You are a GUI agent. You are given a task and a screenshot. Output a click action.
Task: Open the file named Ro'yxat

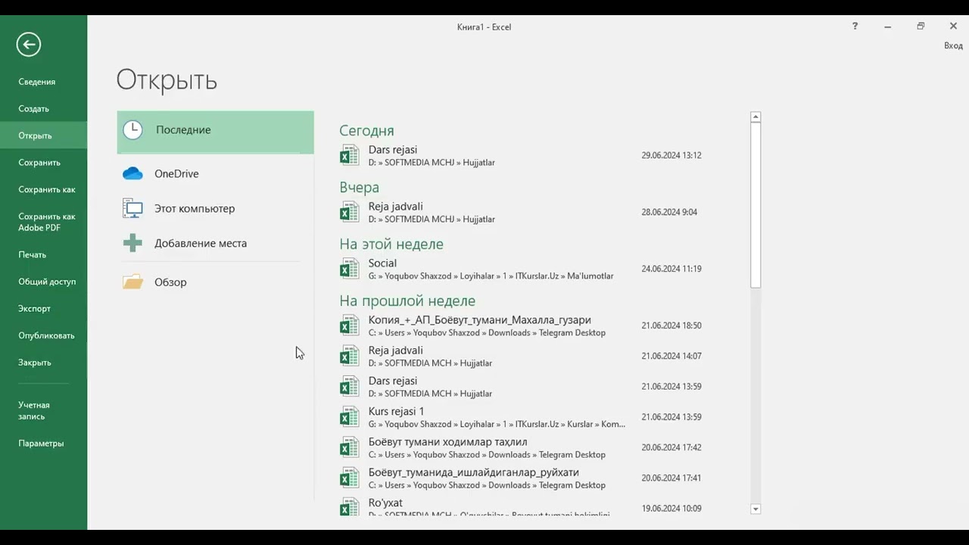[385, 503]
